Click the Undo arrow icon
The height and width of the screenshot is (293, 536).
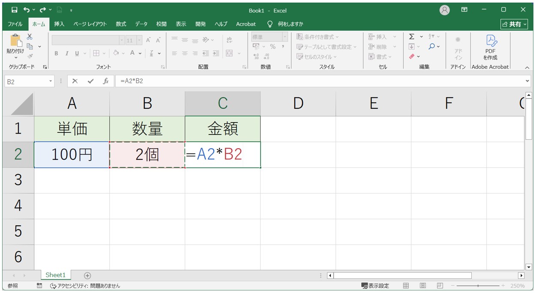coord(27,10)
